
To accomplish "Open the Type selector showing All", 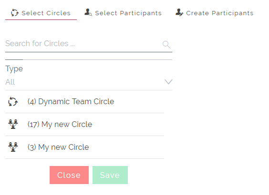I will point(89,82).
